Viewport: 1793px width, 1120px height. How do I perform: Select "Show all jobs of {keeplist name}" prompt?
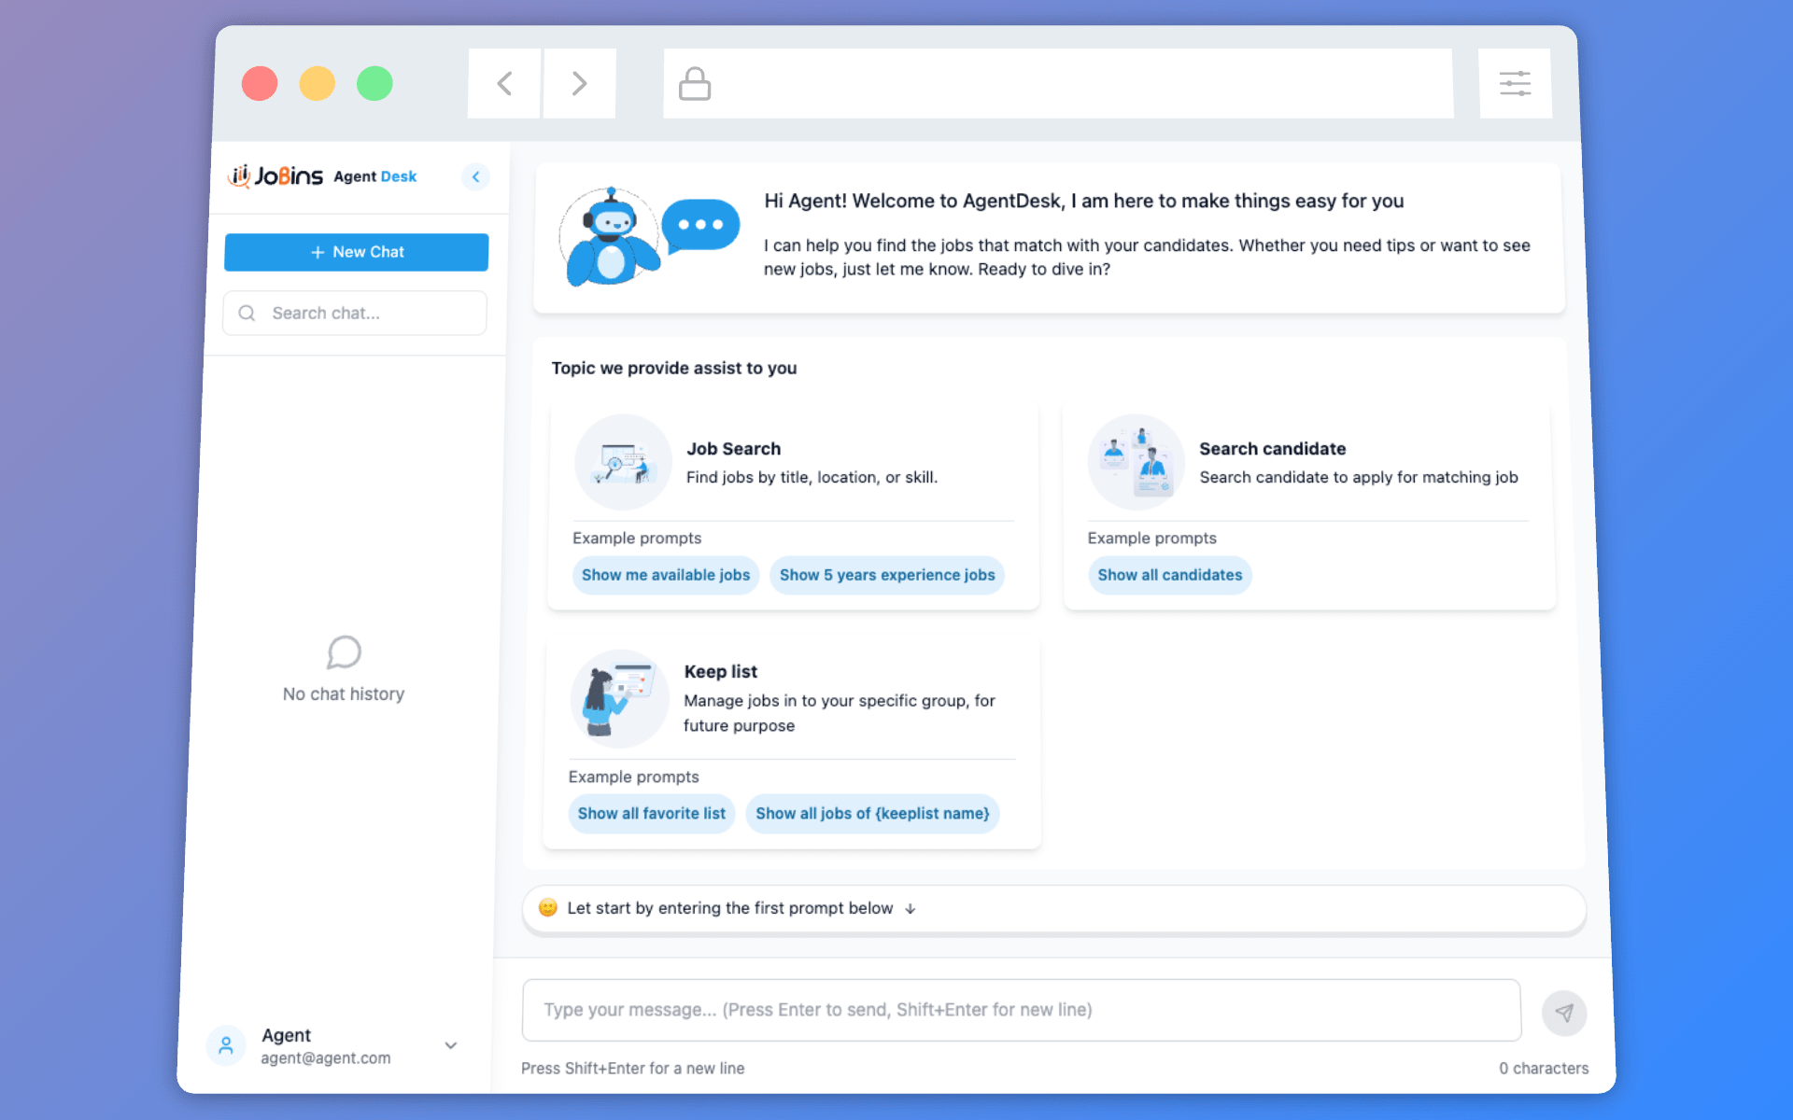pyautogui.click(x=872, y=813)
